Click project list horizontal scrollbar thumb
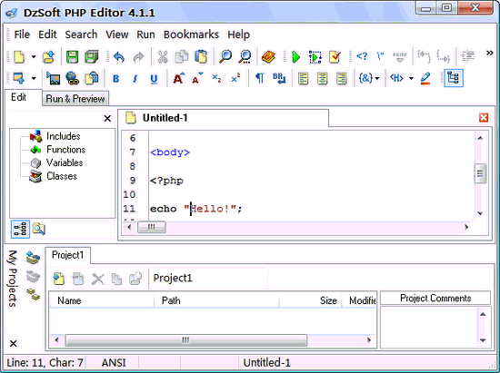 tap(186, 340)
